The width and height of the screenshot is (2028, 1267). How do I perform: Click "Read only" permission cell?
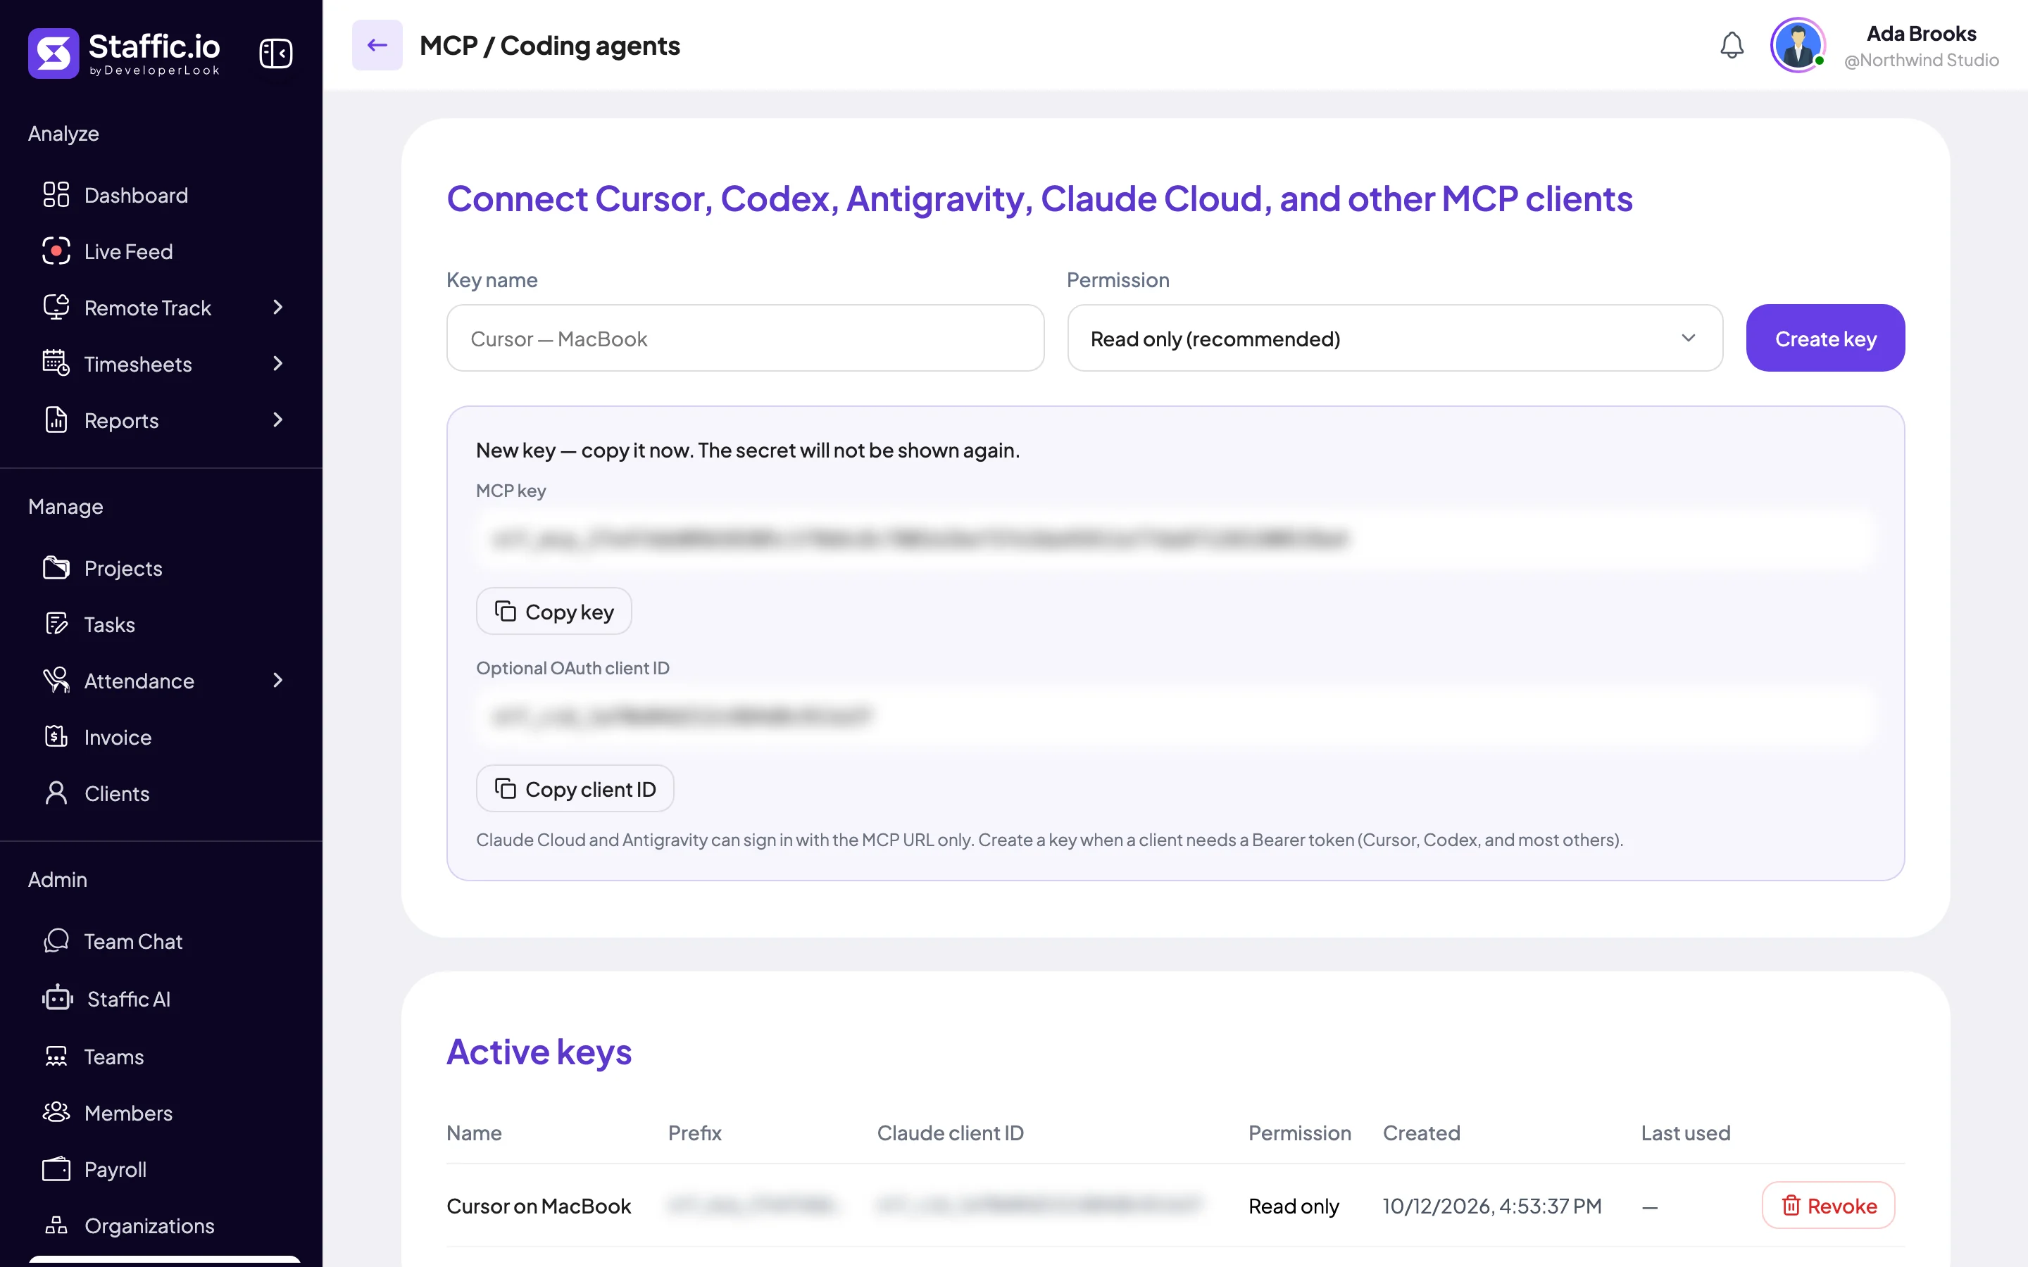point(1293,1206)
